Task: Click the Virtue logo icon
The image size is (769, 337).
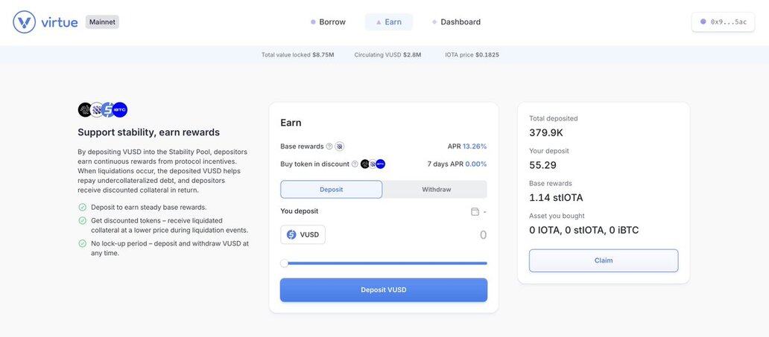Action: pos(25,22)
